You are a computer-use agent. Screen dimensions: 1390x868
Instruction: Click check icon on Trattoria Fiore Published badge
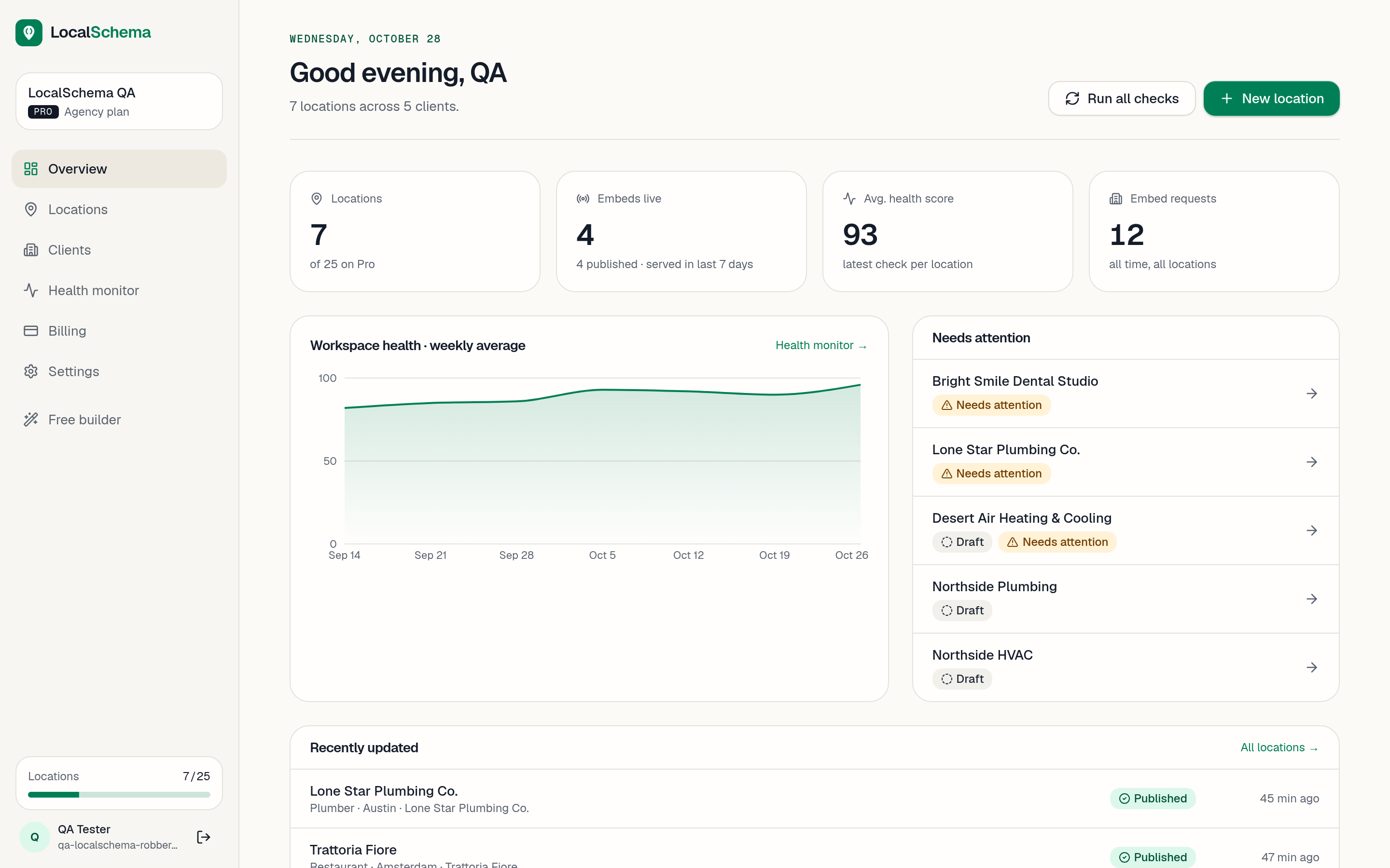point(1125,857)
